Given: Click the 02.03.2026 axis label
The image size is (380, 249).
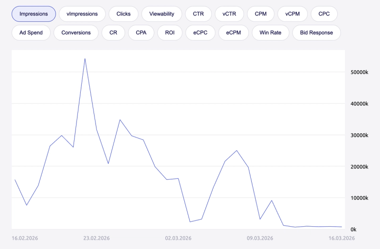Looking at the screenshot, I should [x=178, y=238].
